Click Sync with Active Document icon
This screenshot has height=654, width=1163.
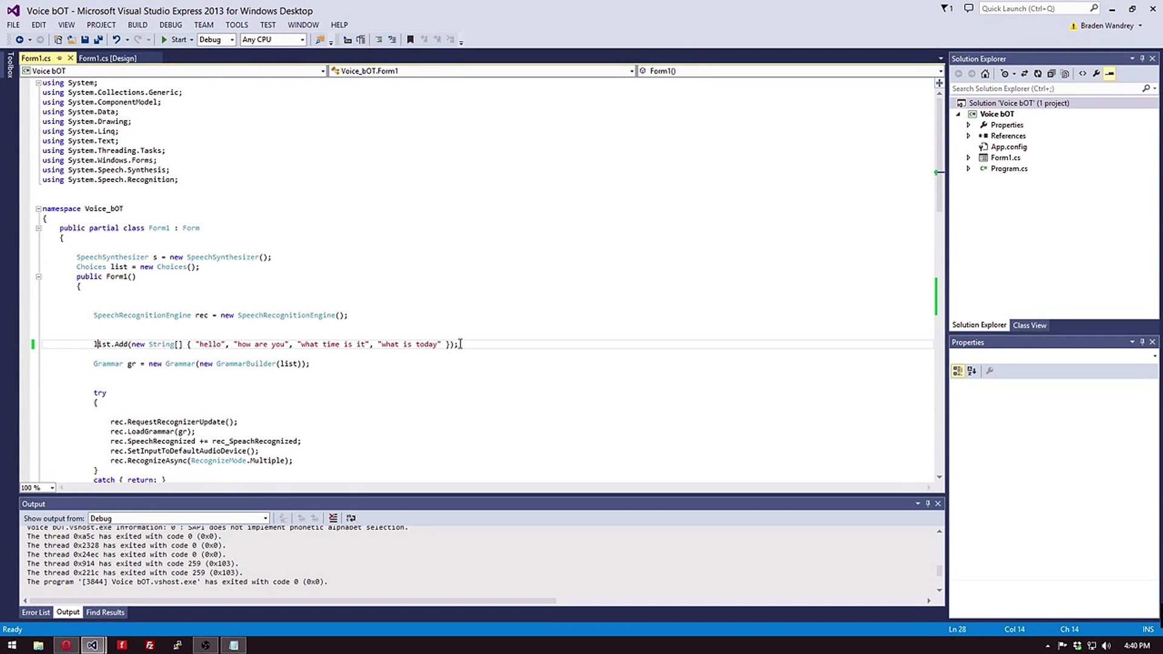[1024, 74]
